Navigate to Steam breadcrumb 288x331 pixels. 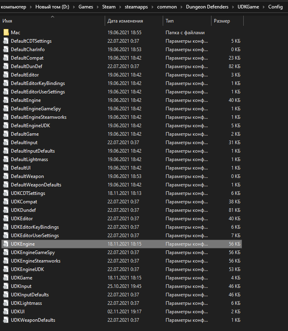[x=109, y=7]
